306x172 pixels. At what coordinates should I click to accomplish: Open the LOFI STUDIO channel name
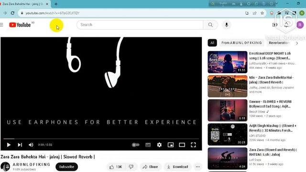click(257, 136)
